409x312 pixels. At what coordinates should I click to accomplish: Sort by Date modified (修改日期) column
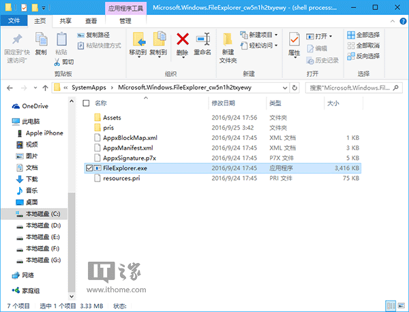pos(224,103)
